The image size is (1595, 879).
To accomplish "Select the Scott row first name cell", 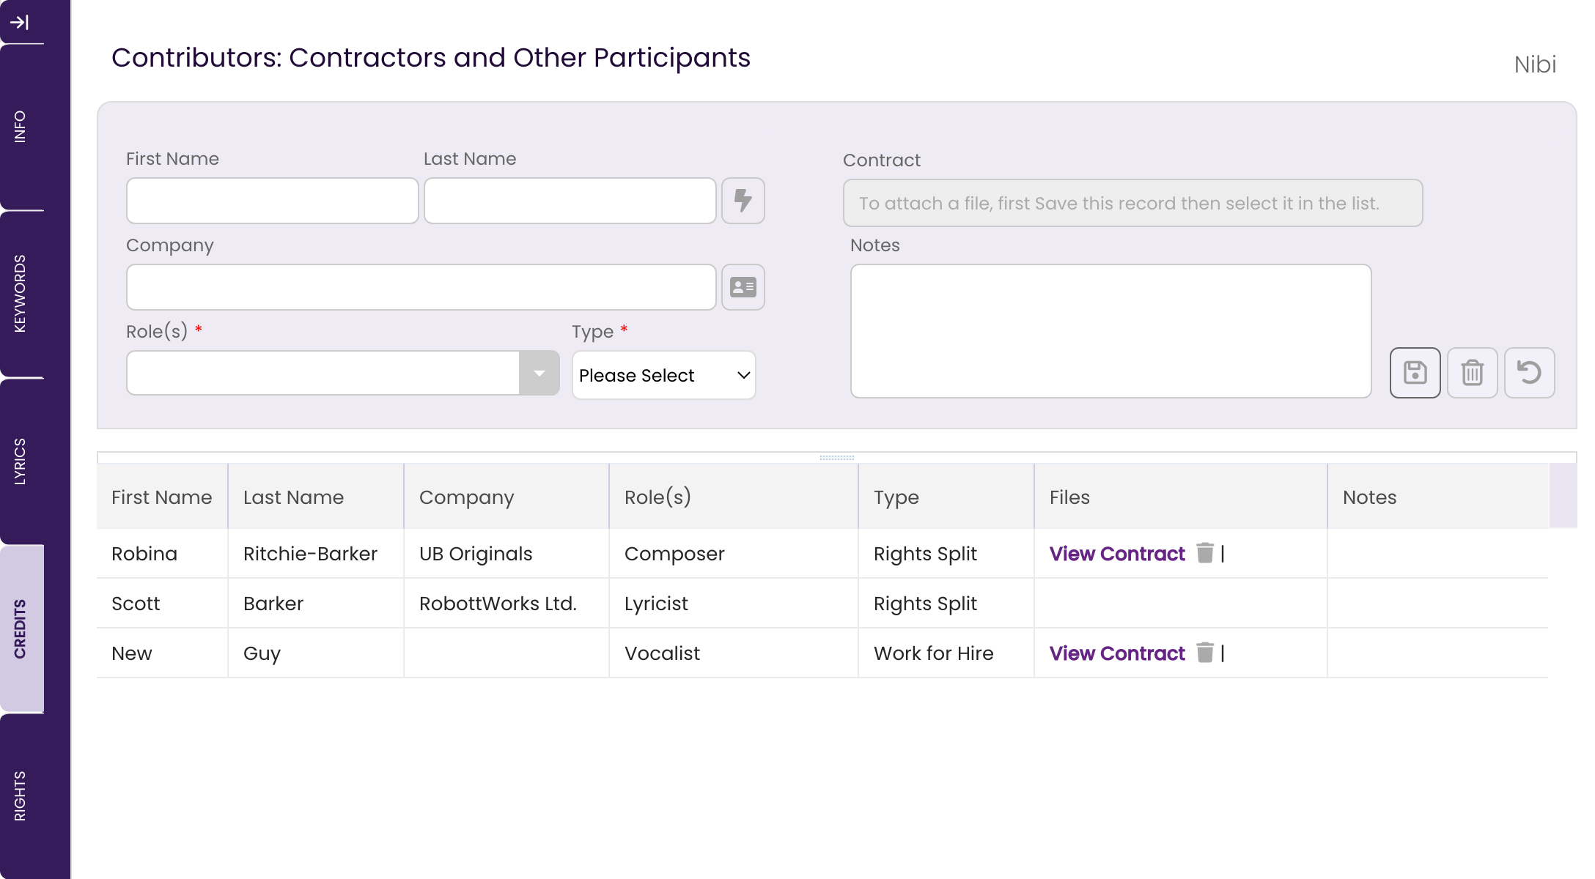I will 162,604.
